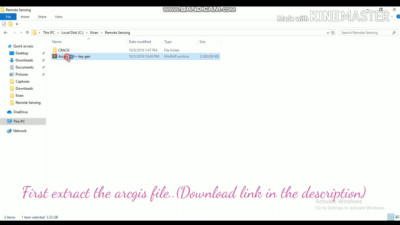Click the folder icon in the address bar

[x=35, y=32]
